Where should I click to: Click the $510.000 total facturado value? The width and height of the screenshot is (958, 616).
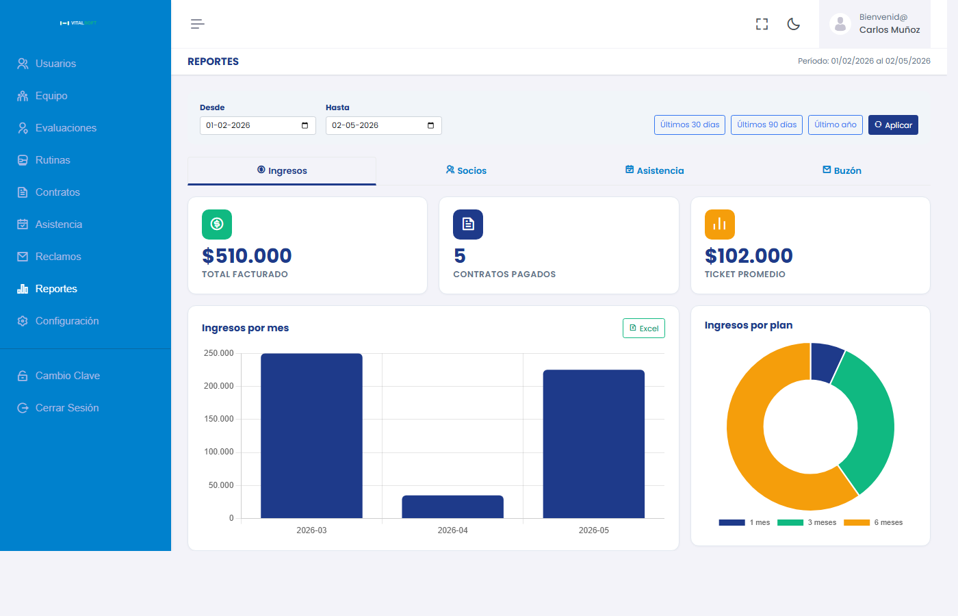tap(247, 256)
